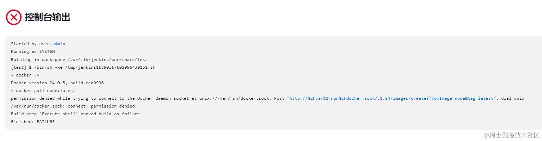This screenshot has width=542, height=141.
Task: Click the 'Started by user' text
Action: tap(30, 44)
